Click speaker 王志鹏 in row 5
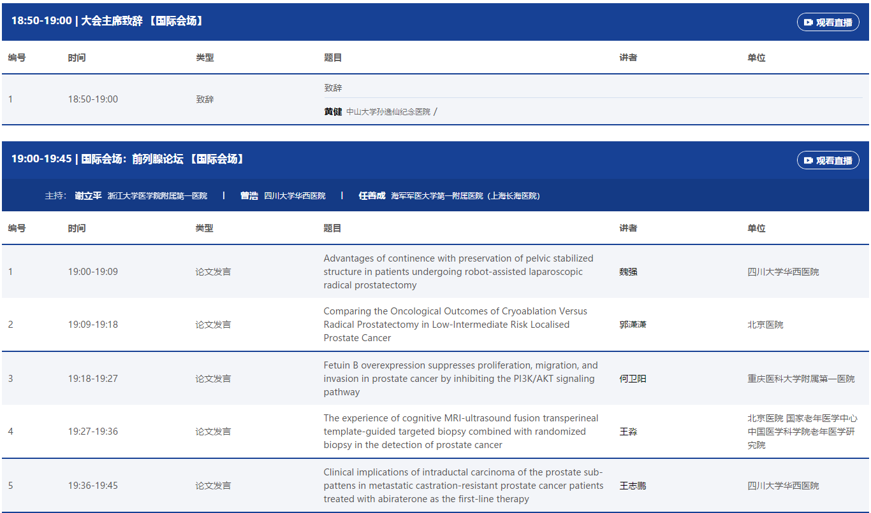Screen dimensions: 871x513 pos(633,486)
